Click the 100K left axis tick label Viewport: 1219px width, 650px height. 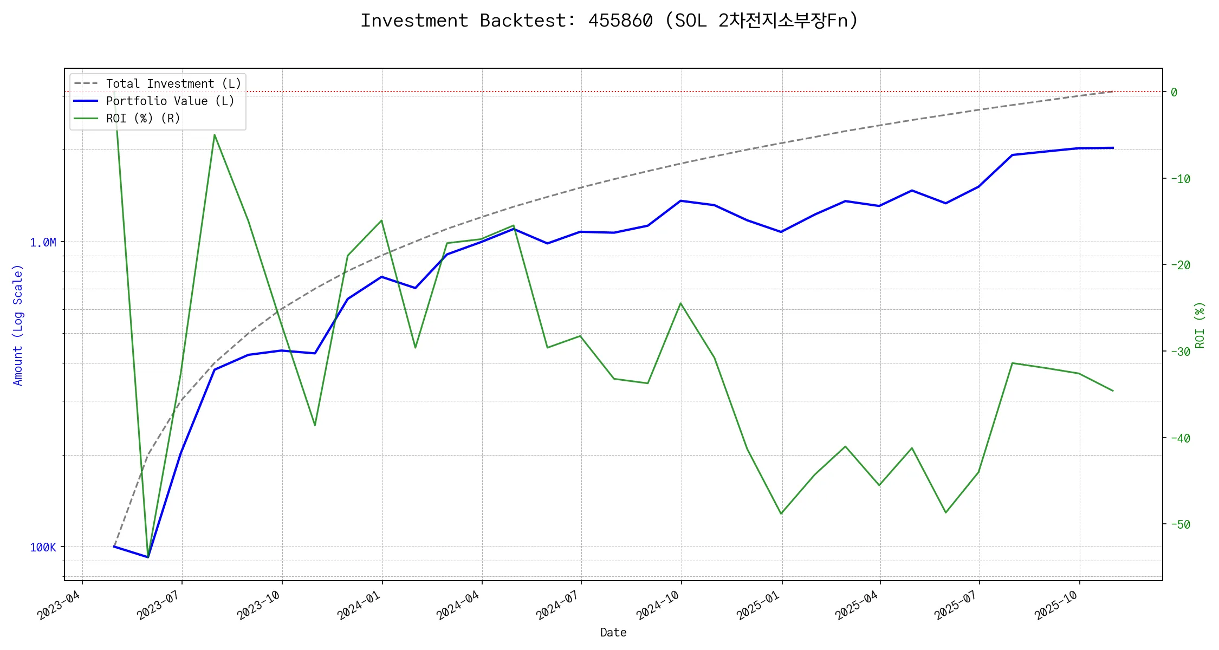[x=43, y=548]
